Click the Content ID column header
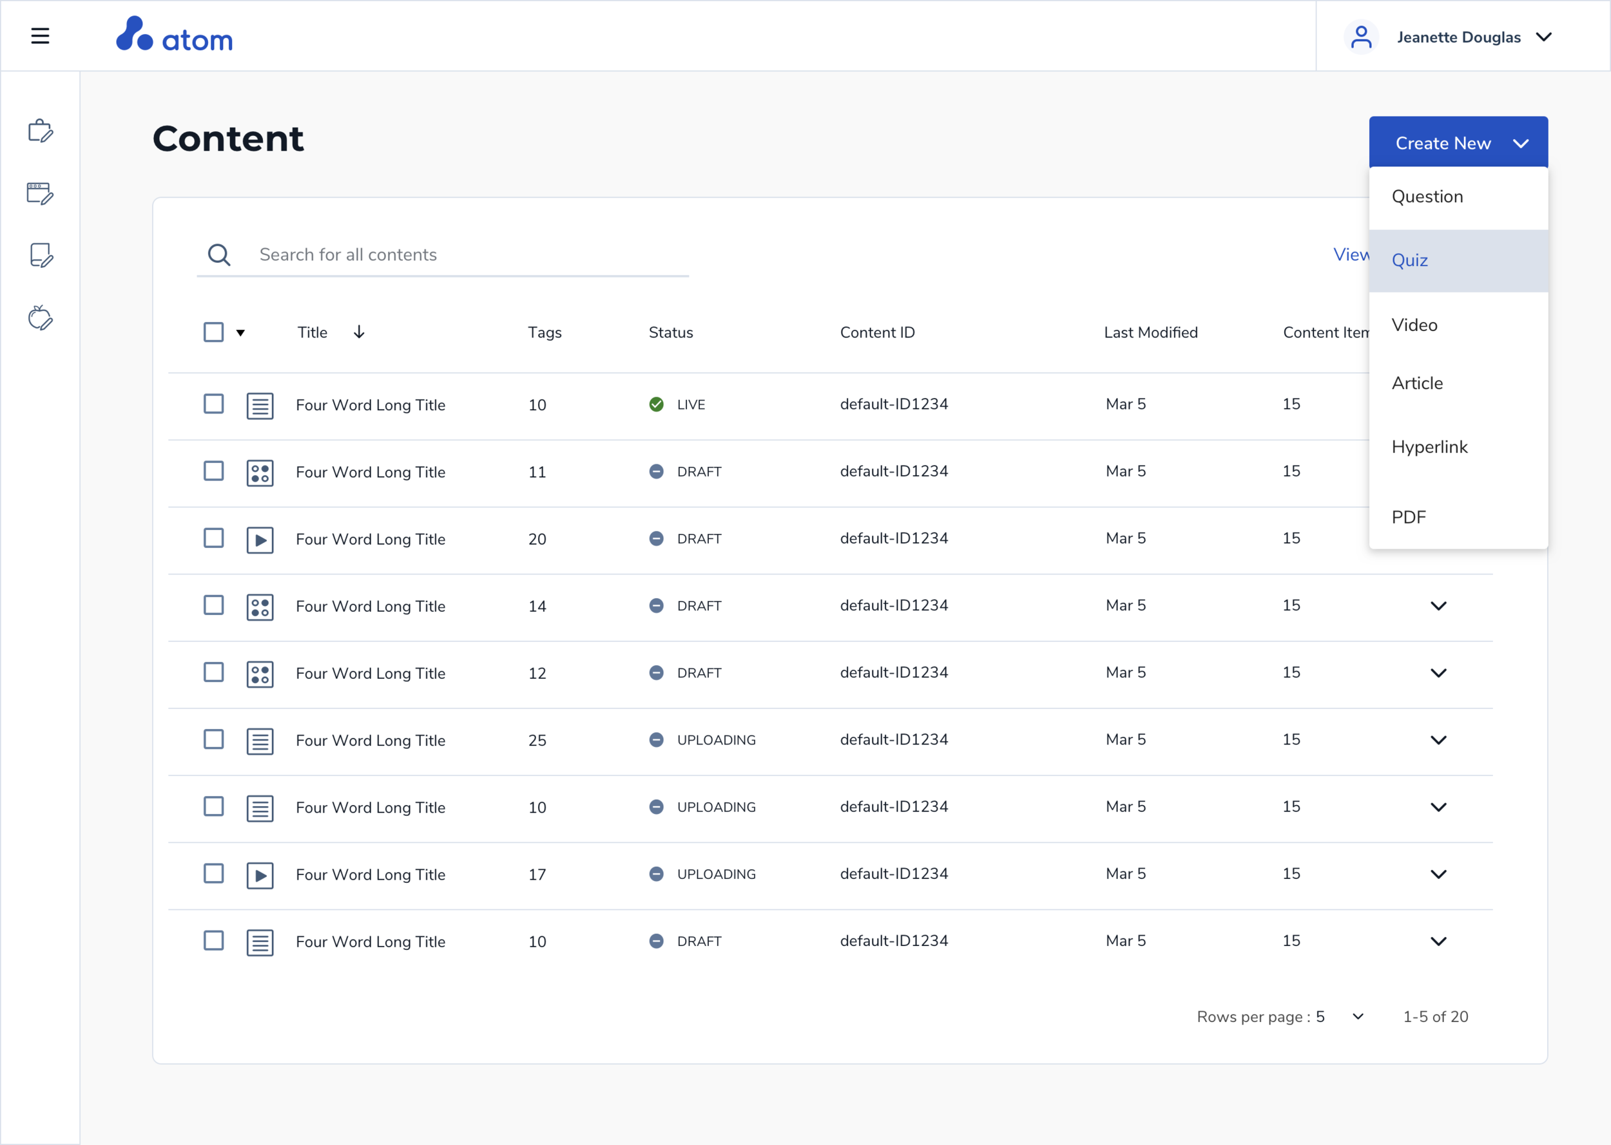 pos(877,332)
